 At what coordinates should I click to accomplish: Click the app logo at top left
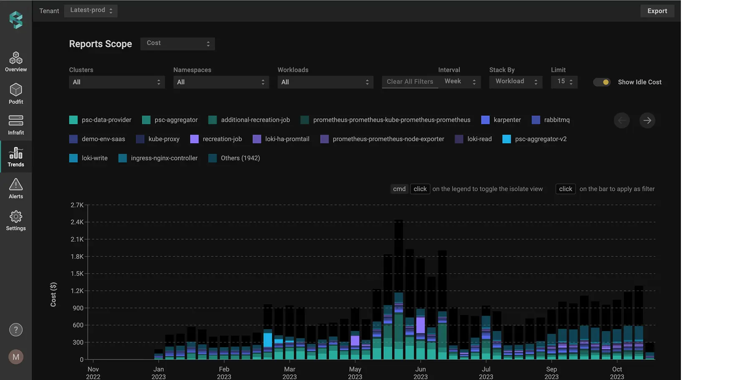[16, 20]
